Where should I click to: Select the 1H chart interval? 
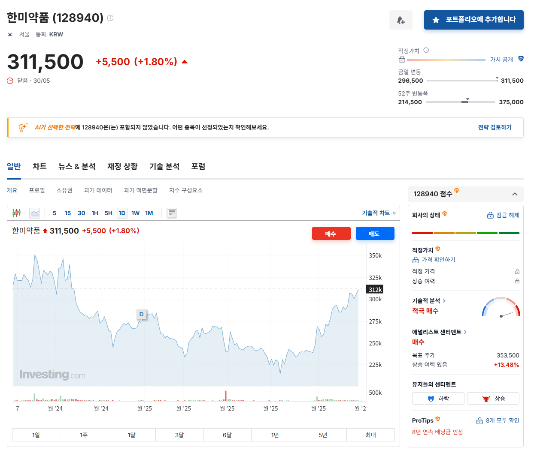tap(95, 213)
